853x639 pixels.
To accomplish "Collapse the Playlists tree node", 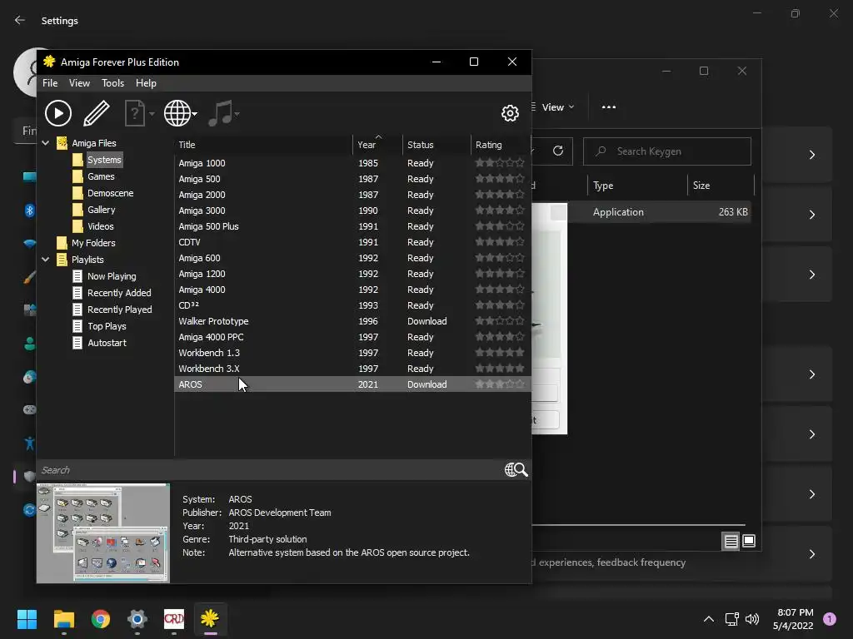I will [x=46, y=260].
